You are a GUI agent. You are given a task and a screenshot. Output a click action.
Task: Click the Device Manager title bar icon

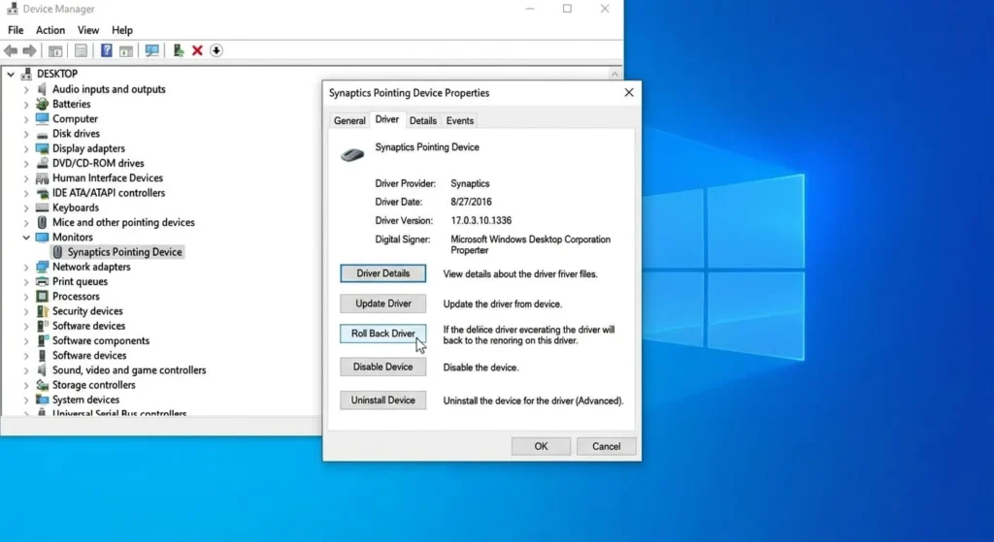[12, 9]
